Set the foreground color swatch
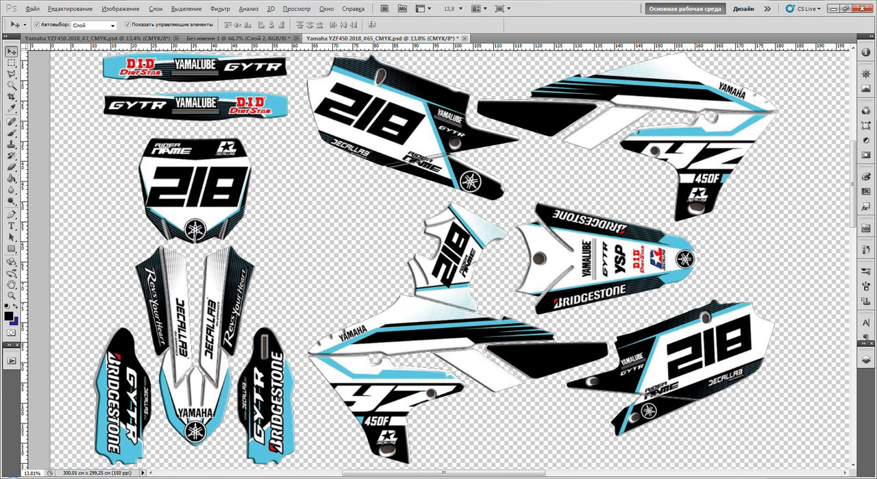 point(9,316)
